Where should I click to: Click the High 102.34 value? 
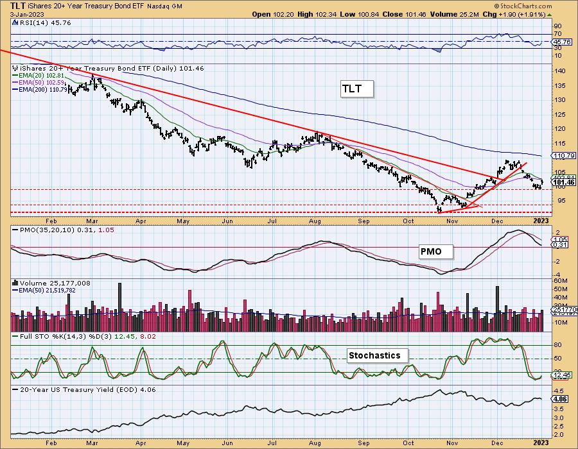click(x=317, y=14)
